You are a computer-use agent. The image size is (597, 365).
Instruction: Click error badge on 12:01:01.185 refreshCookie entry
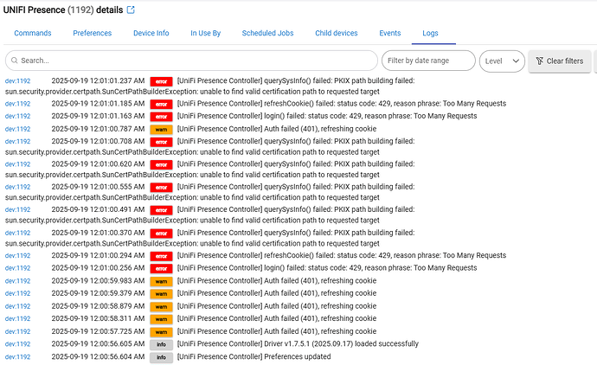pos(161,104)
